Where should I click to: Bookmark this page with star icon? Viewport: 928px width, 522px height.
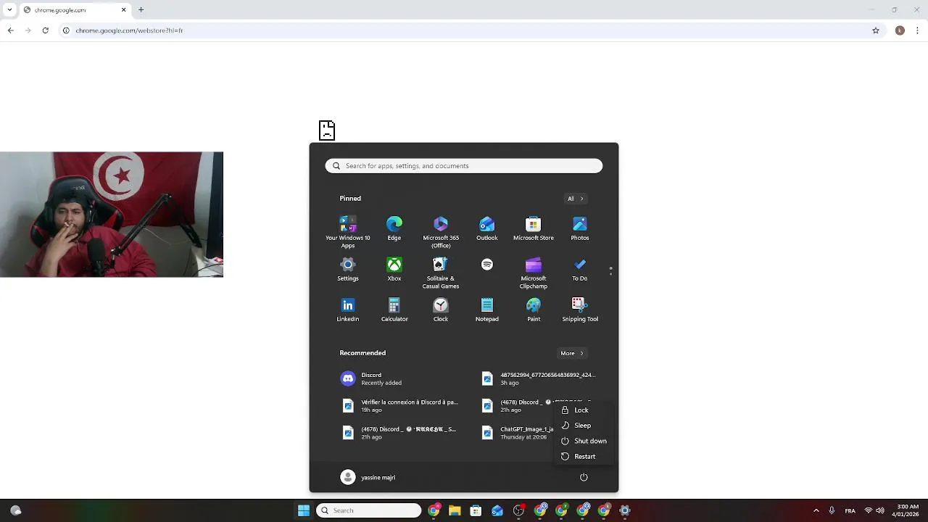click(876, 30)
